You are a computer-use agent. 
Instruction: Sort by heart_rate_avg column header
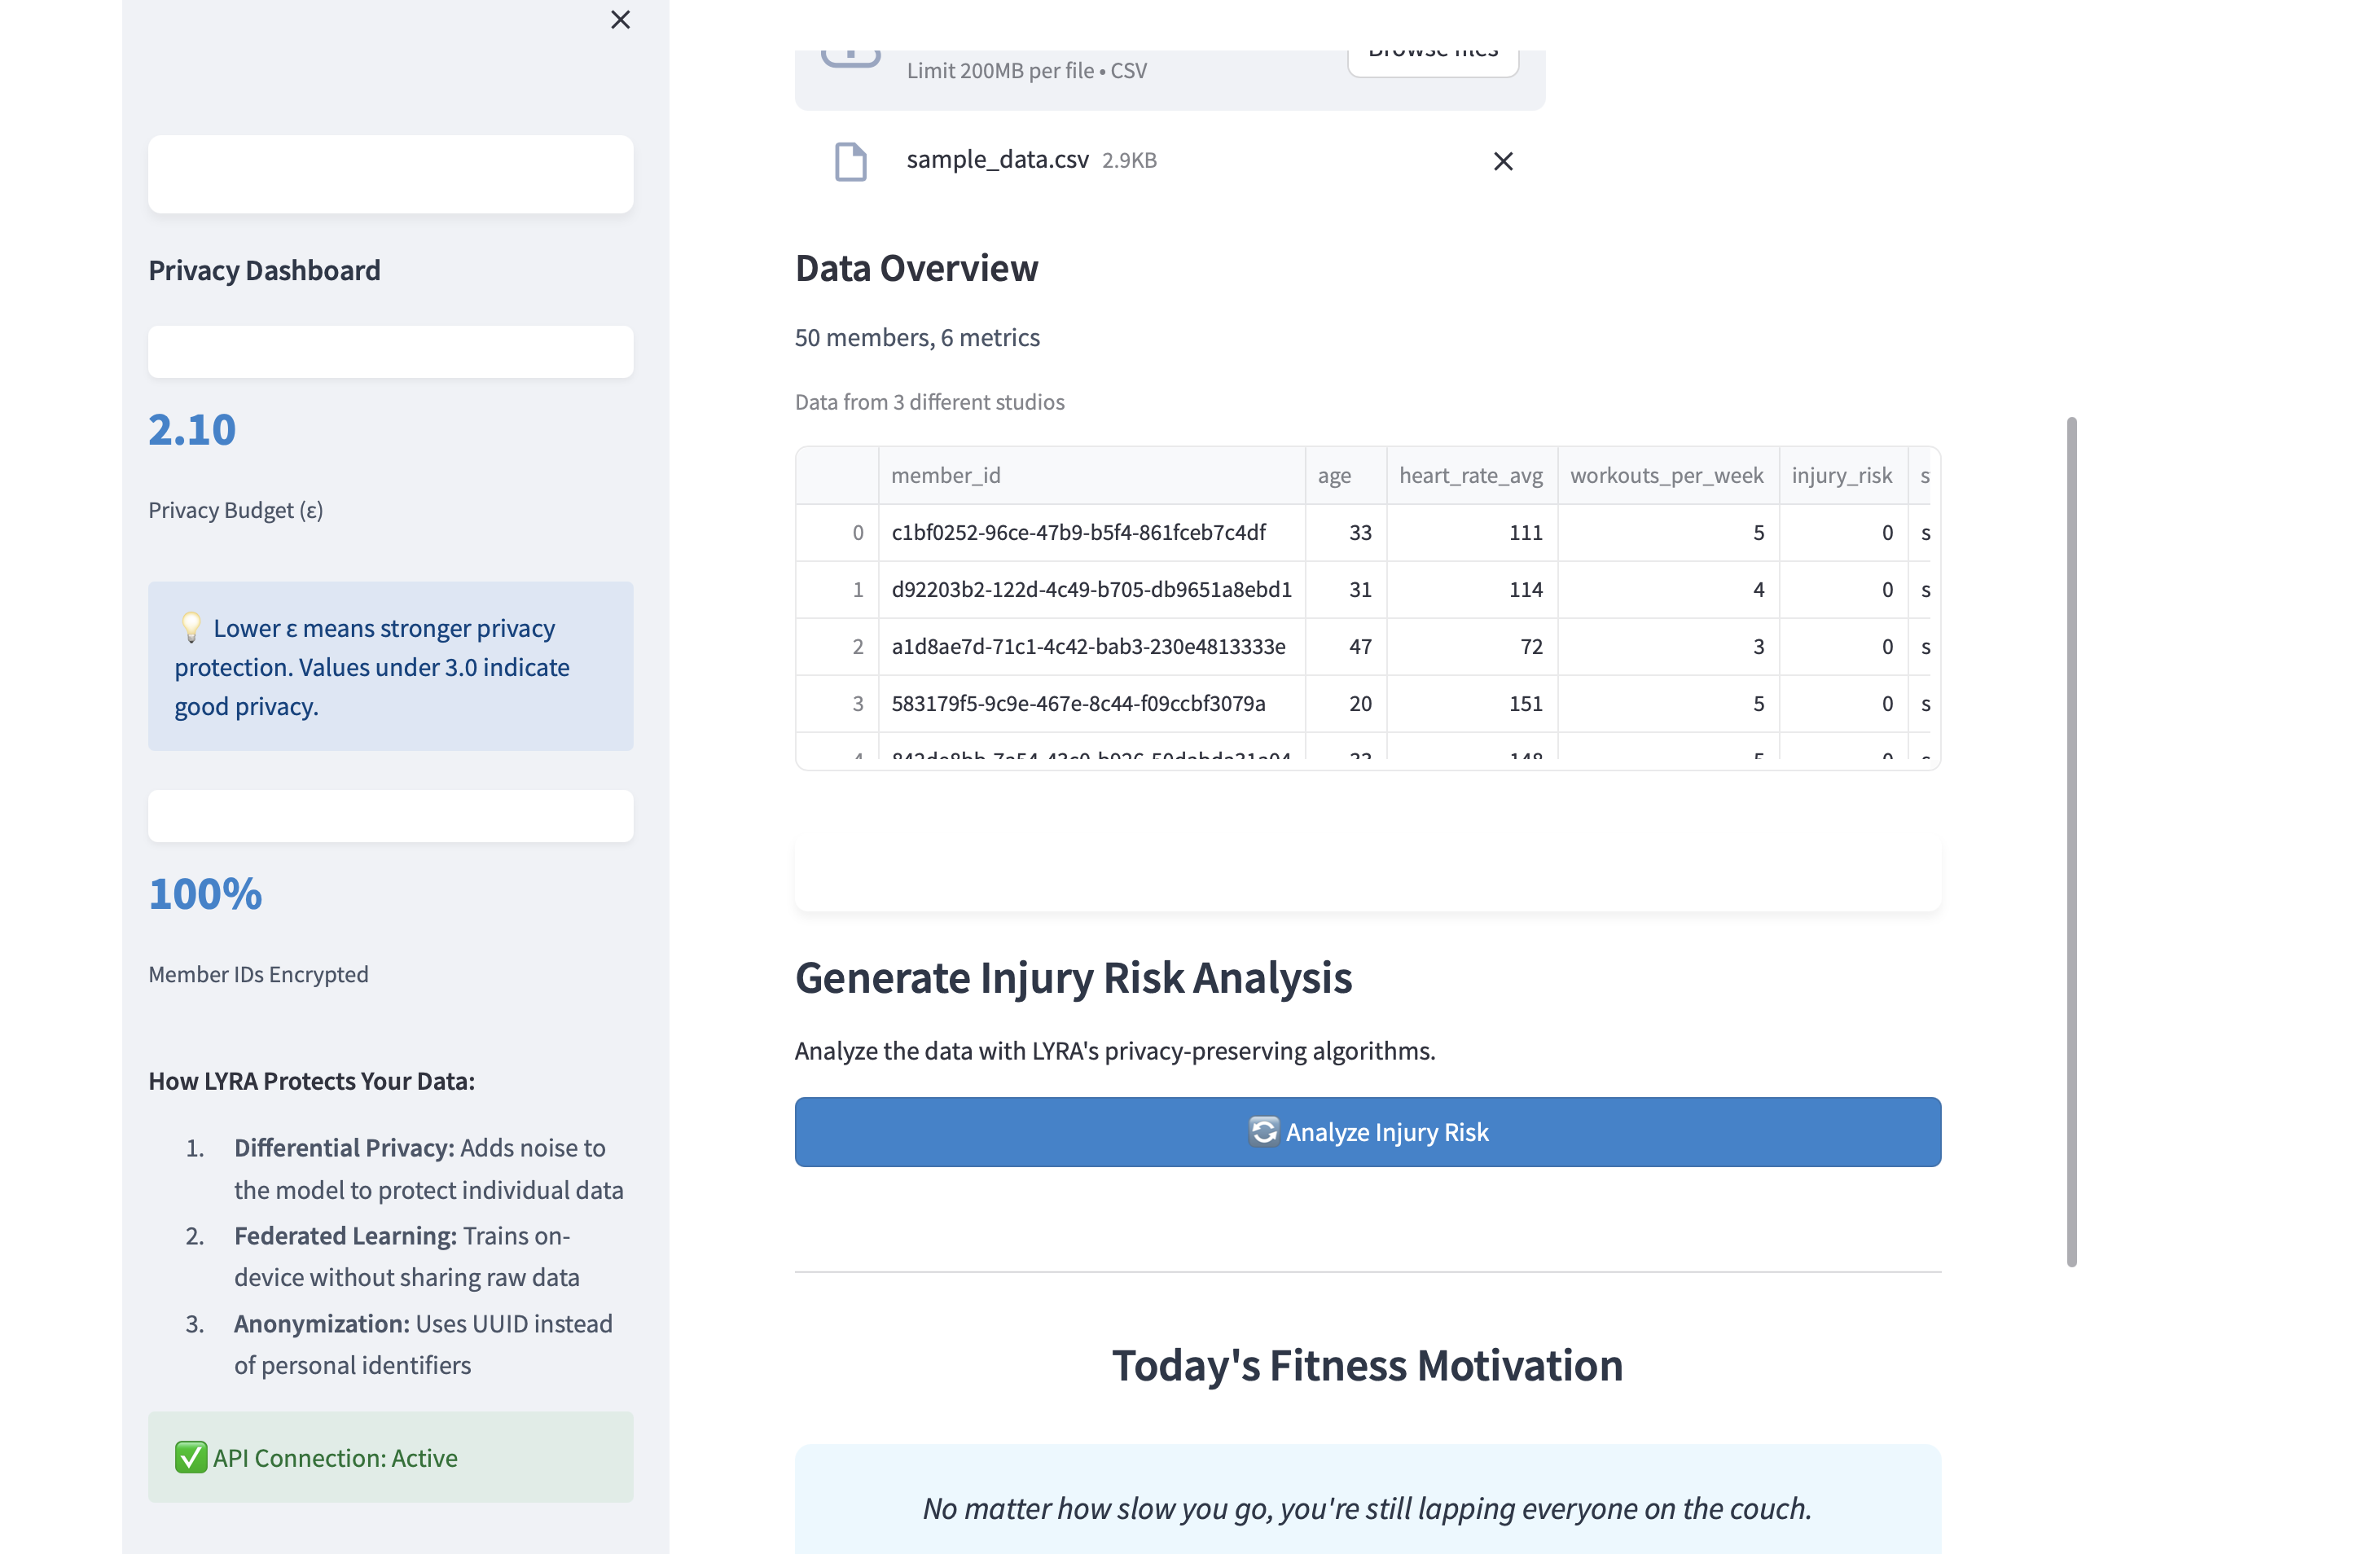click(1470, 475)
